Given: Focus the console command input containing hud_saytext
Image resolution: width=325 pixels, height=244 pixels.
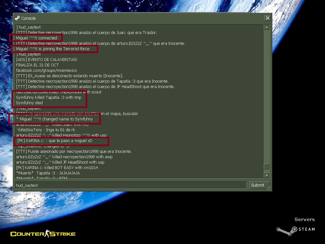Looking at the screenshot, I should point(131,185).
